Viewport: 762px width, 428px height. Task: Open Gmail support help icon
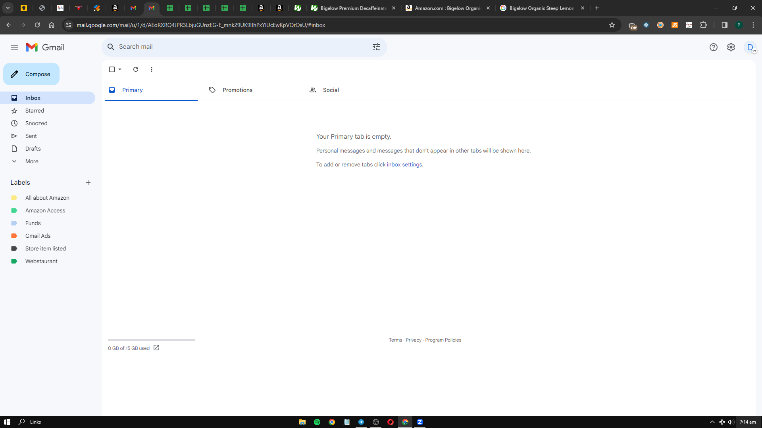coord(714,47)
